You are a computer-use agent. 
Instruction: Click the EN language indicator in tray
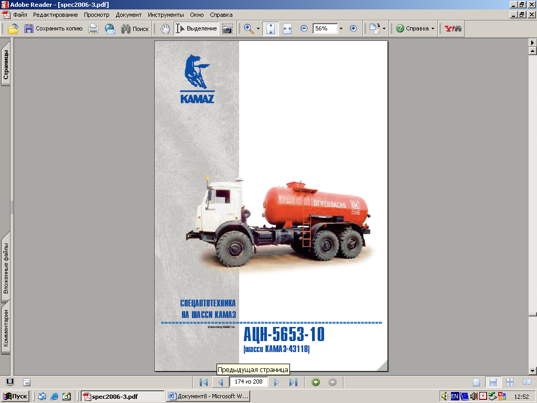[455, 397]
